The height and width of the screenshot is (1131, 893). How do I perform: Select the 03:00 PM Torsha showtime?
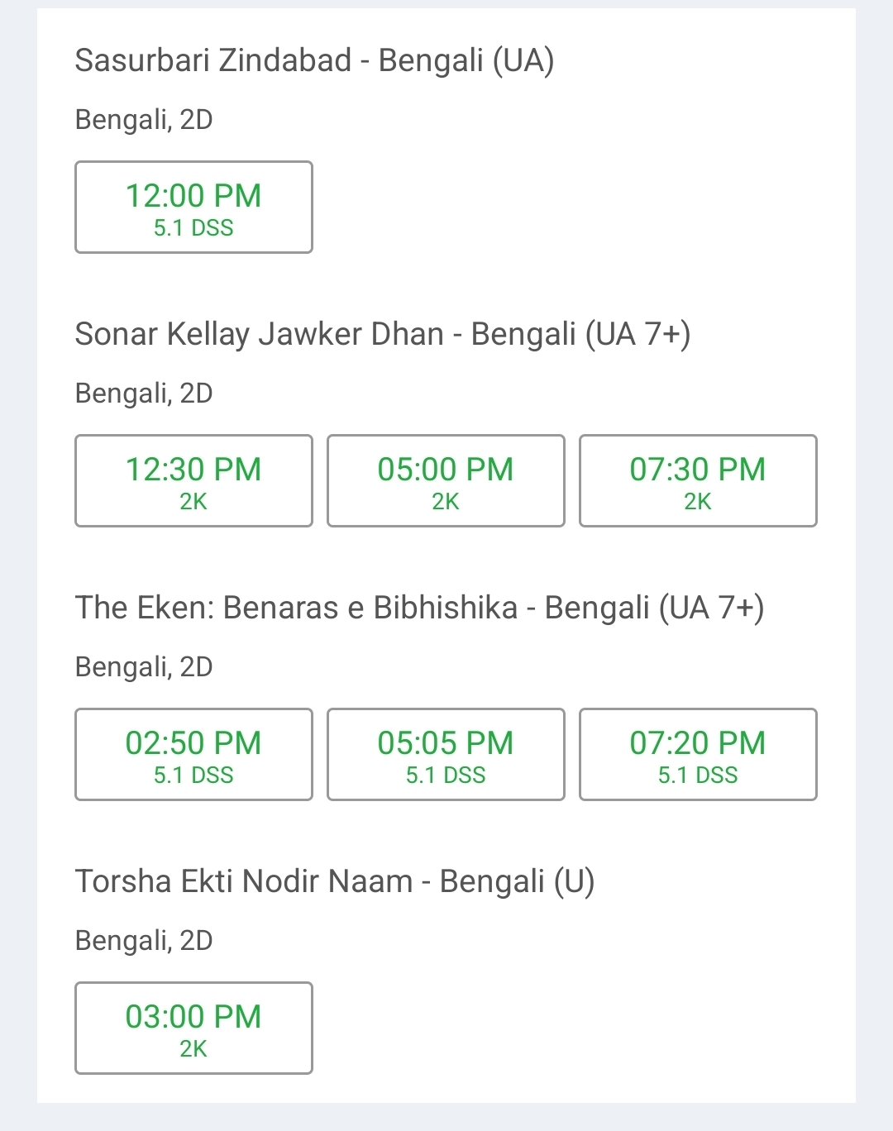tap(193, 1028)
